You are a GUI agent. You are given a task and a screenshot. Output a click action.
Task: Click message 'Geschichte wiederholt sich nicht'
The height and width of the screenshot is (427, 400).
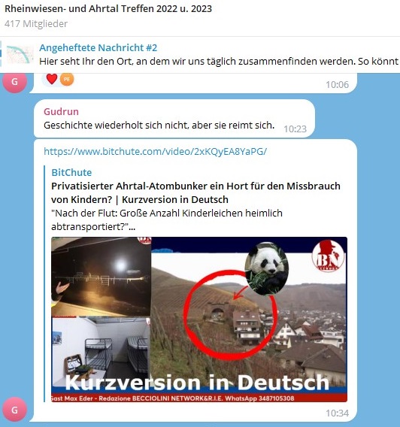click(x=159, y=126)
